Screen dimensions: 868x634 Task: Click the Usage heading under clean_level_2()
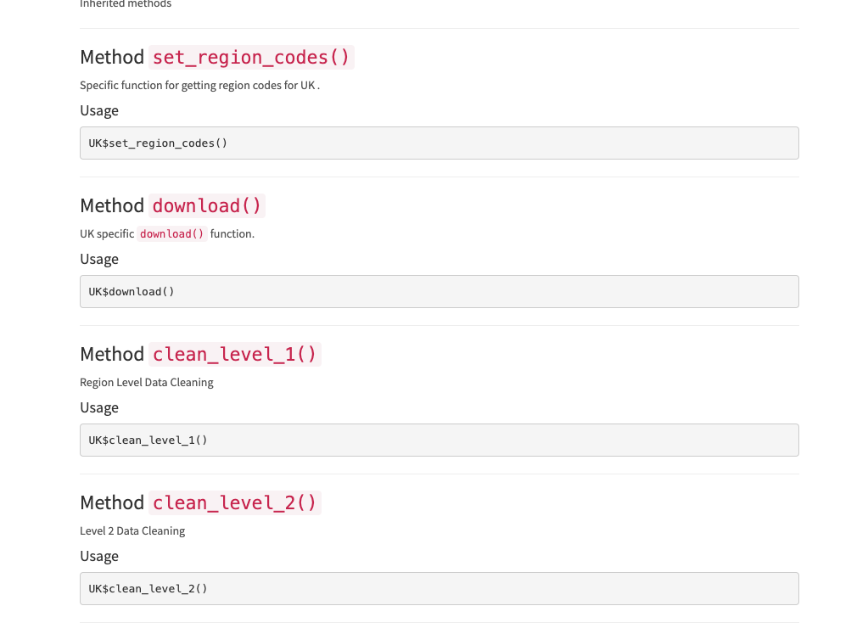coord(99,556)
